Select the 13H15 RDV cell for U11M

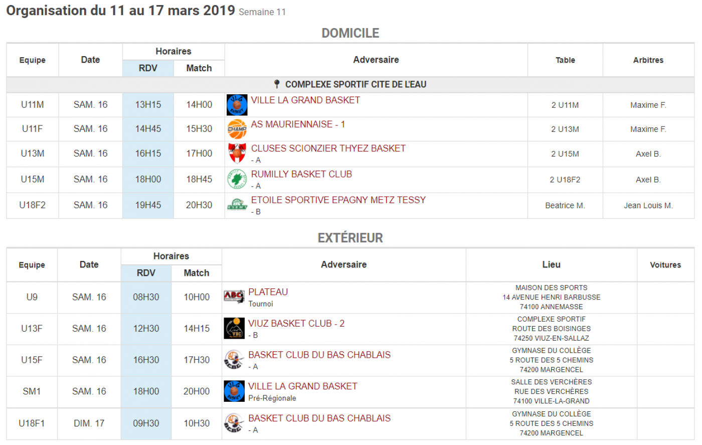(x=148, y=105)
